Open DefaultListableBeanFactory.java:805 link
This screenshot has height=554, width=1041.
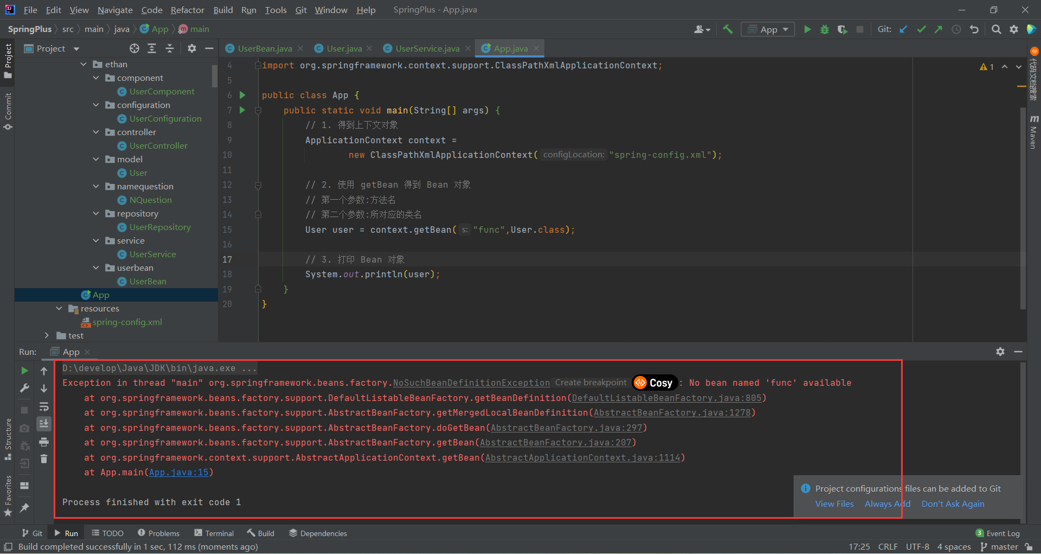666,398
